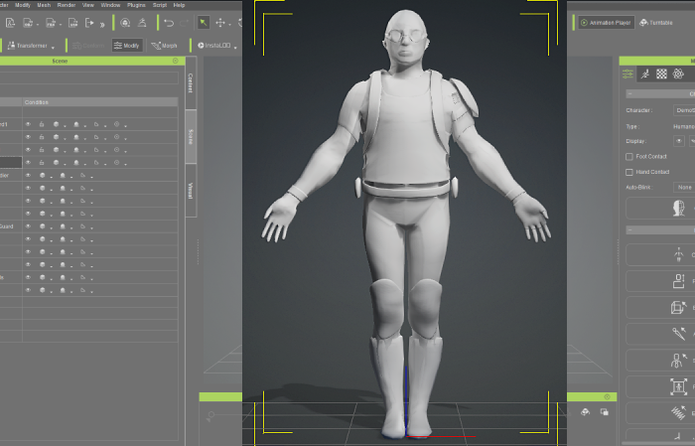
Task: Toggle eye visibility in the 'rd1' row
Action: 28,124
